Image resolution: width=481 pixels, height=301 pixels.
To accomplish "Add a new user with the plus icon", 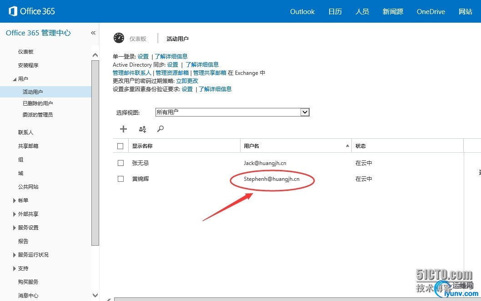I will coord(123,129).
